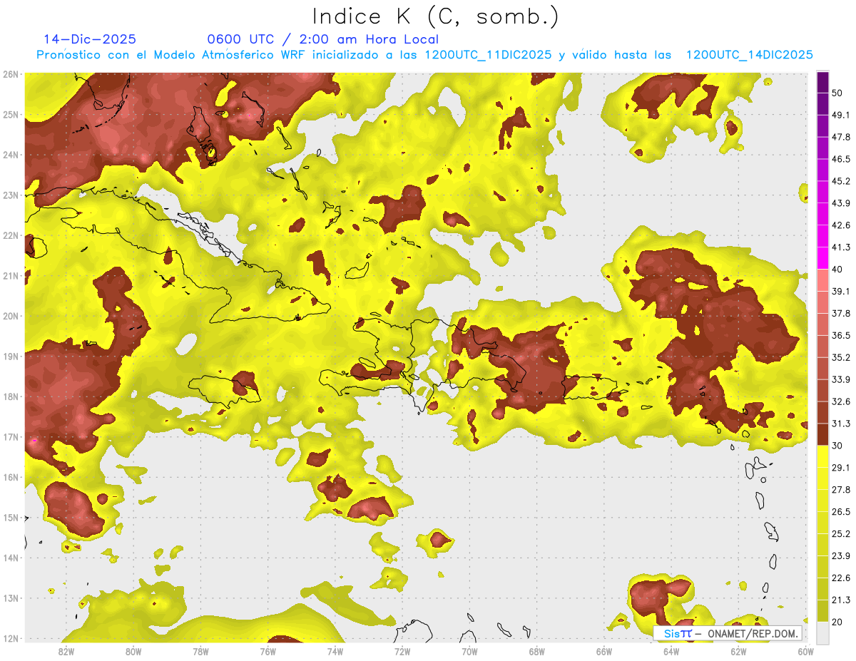Click the '13N' latitude label
This screenshot has height=661, width=856.
pyautogui.click(x=11, y=598)
